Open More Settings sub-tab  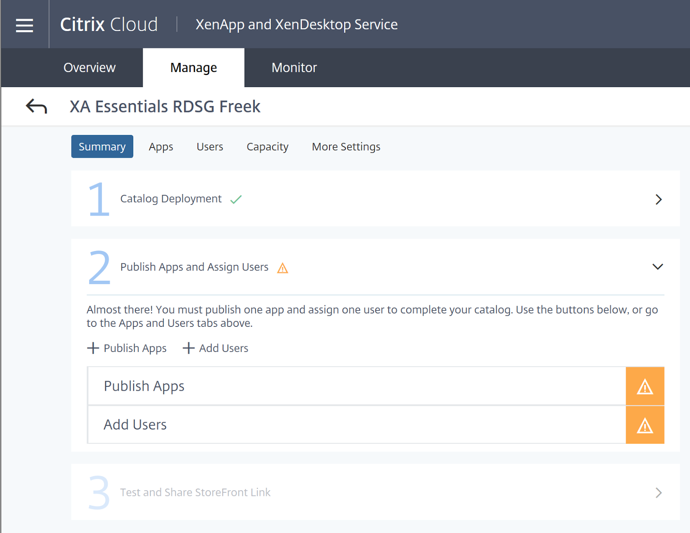click(346, 147)
